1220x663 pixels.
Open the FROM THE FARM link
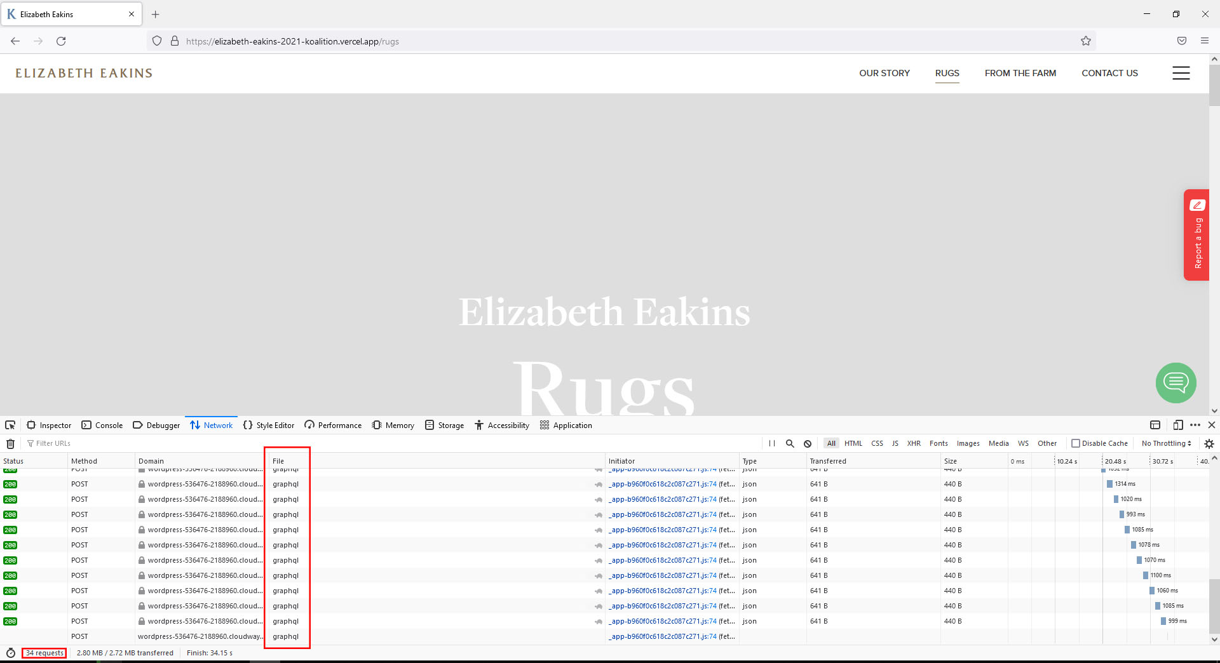[1020, 73]
